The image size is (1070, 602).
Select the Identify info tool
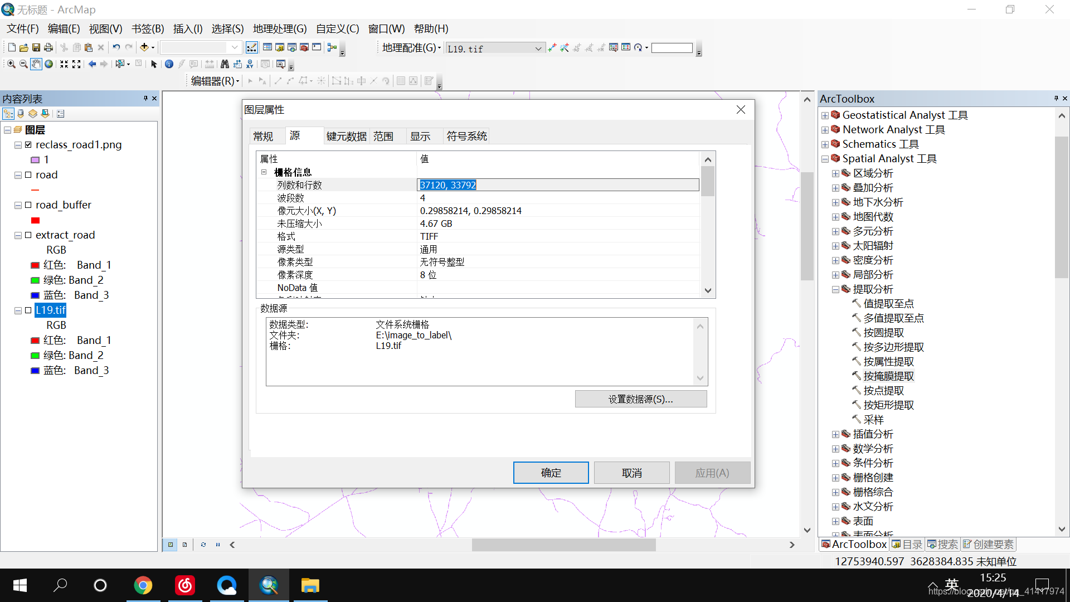pyautogui.click(x=169, y=64)
